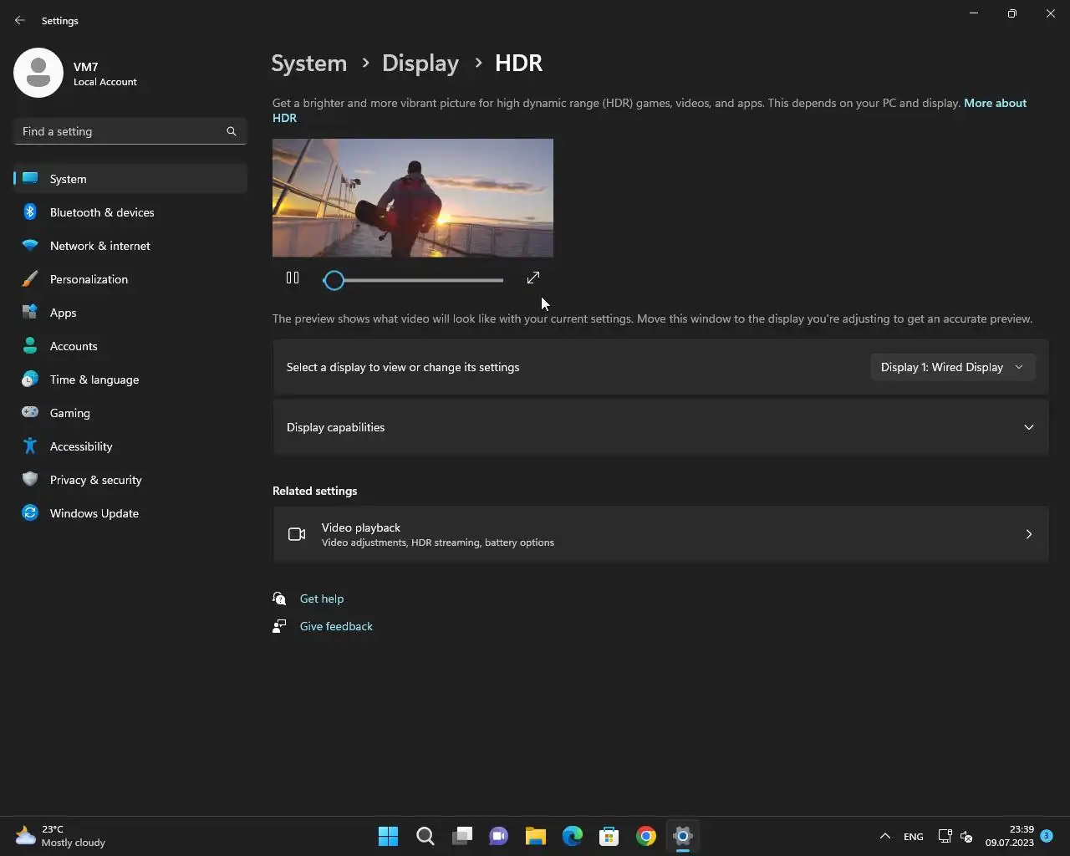Click the Find a setting search box
This screenshot has height=856, width=1070.
click(130, 131)
